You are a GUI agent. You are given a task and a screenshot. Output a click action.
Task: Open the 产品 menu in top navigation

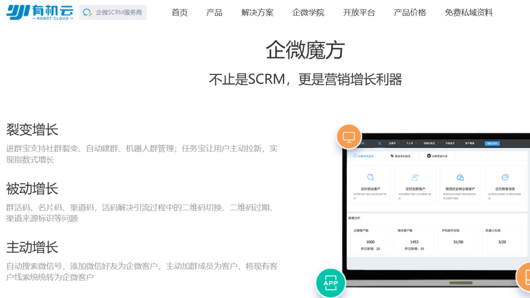[214, 13]
